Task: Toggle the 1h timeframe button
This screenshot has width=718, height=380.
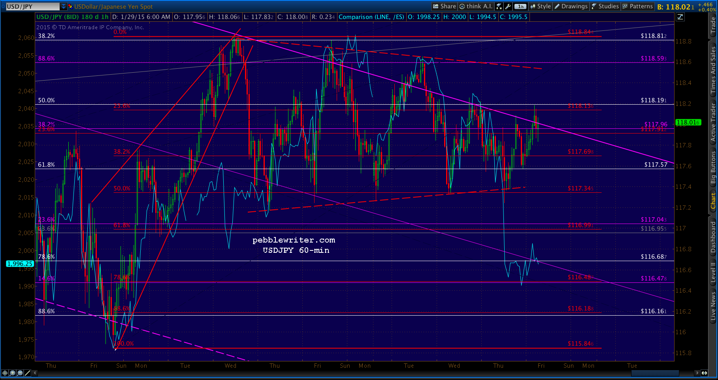Action: coord(521,6)
